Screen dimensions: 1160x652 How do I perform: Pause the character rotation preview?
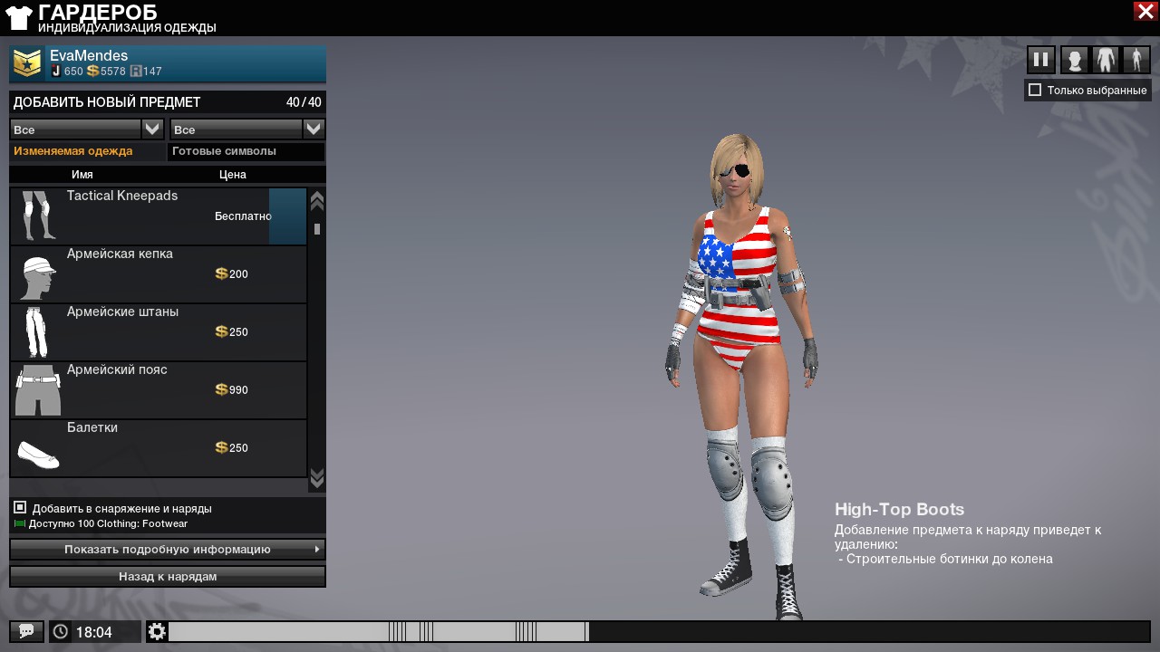point(1041,60)
